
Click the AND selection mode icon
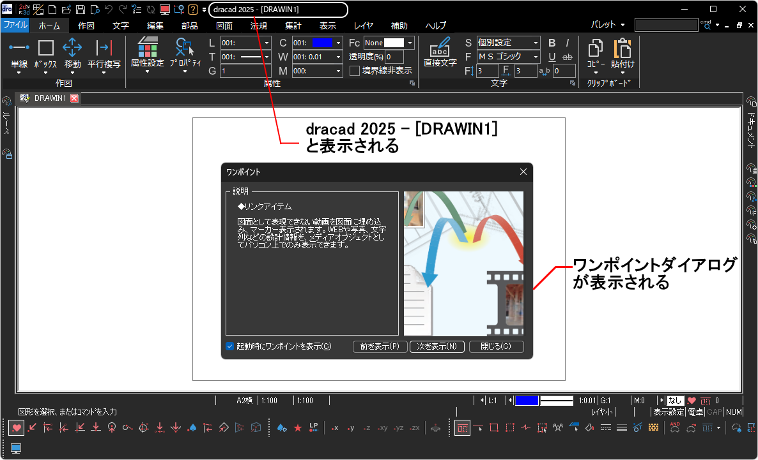click(675, 427)
